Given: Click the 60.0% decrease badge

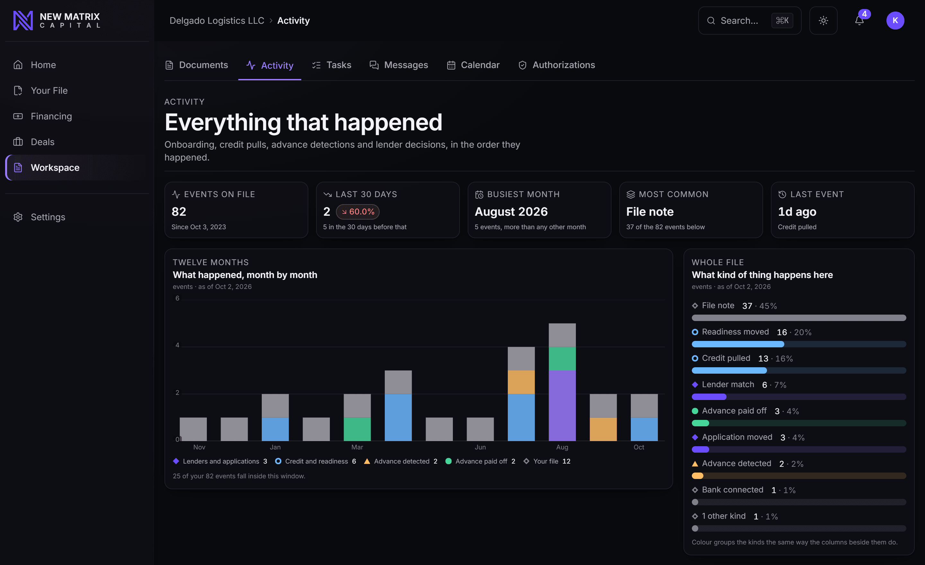Looking at the screenshot, I should click(x=357, y=212).
